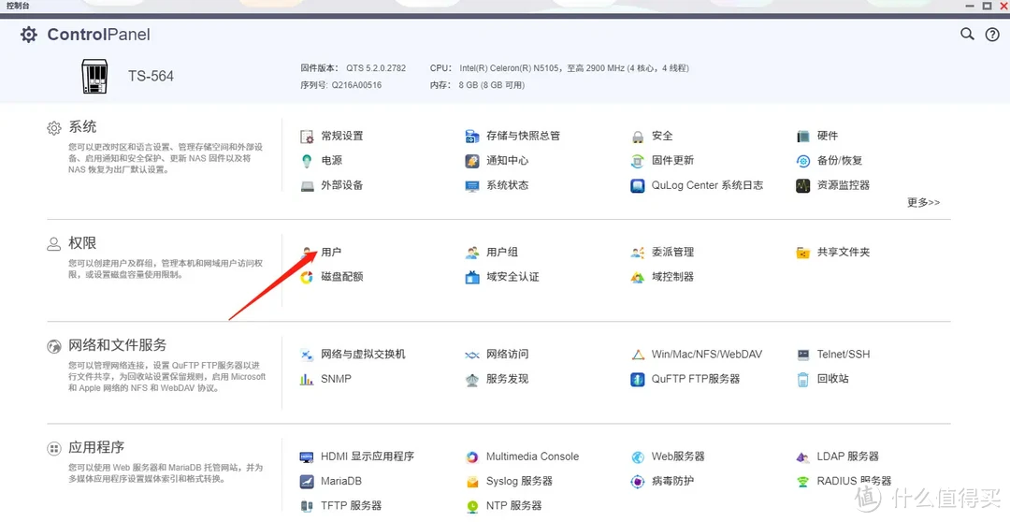Open the HDMI 显示应用程序 icon
This screenshot has width=1010, height=522.
pyautogui.click(x=308, y=457)
